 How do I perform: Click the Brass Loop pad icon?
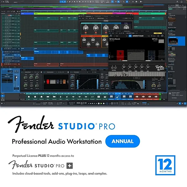tap(98, 97)
